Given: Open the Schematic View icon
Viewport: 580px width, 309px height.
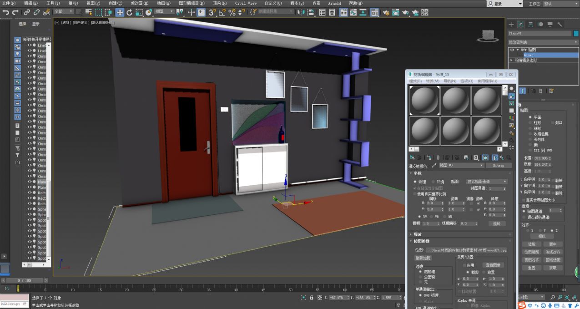Looking at the screenshot, I should pyautogui.click(x=363, y=12).
